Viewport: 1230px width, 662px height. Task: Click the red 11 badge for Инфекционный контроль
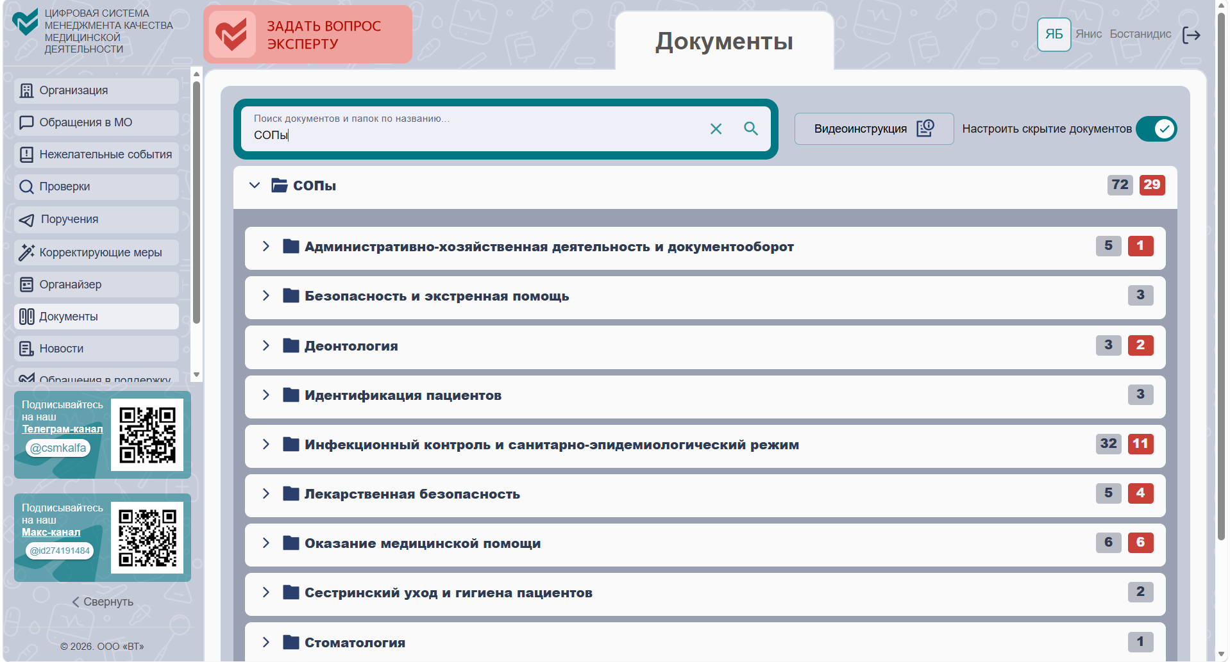[1140, 443]
